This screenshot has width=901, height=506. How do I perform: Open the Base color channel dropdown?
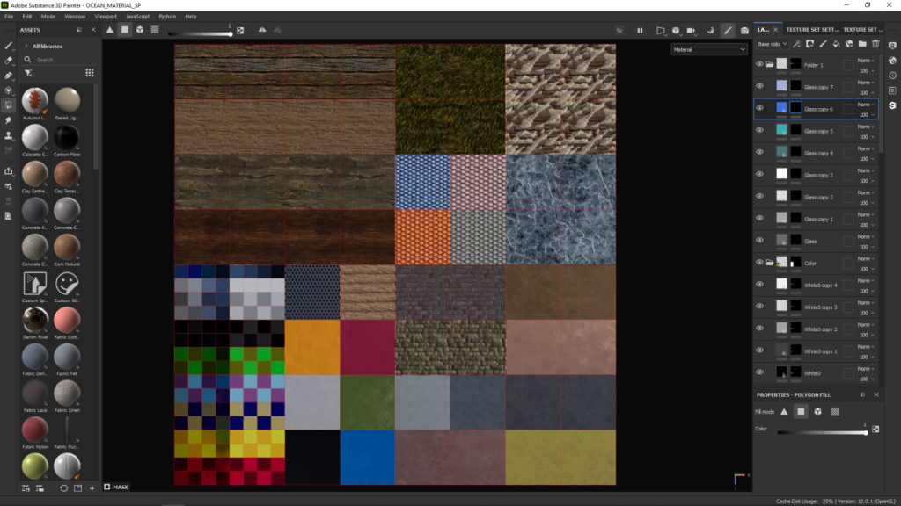point(771,43)
